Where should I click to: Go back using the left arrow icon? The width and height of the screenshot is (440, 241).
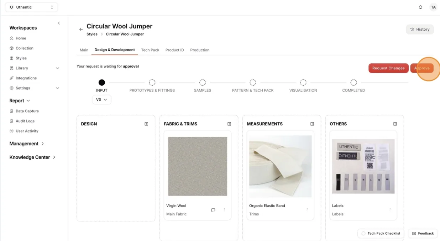(x=81, y=30)
